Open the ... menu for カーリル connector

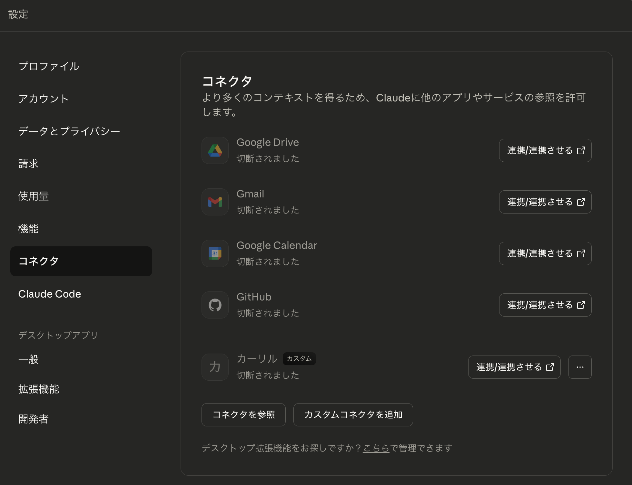click(x=579, y=367)
